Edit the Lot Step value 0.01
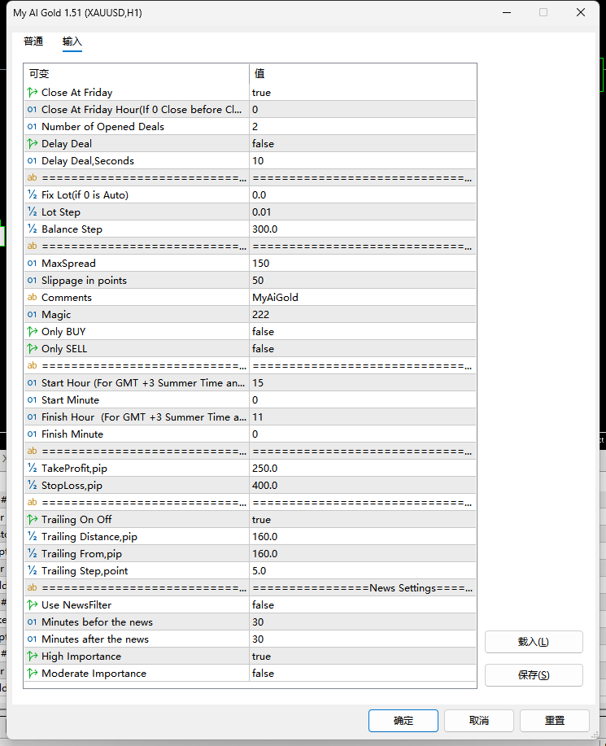 363,212
